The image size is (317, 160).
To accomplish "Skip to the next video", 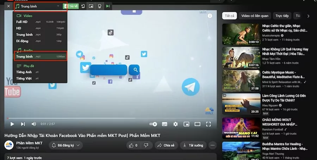I will (x=23, y=124).
